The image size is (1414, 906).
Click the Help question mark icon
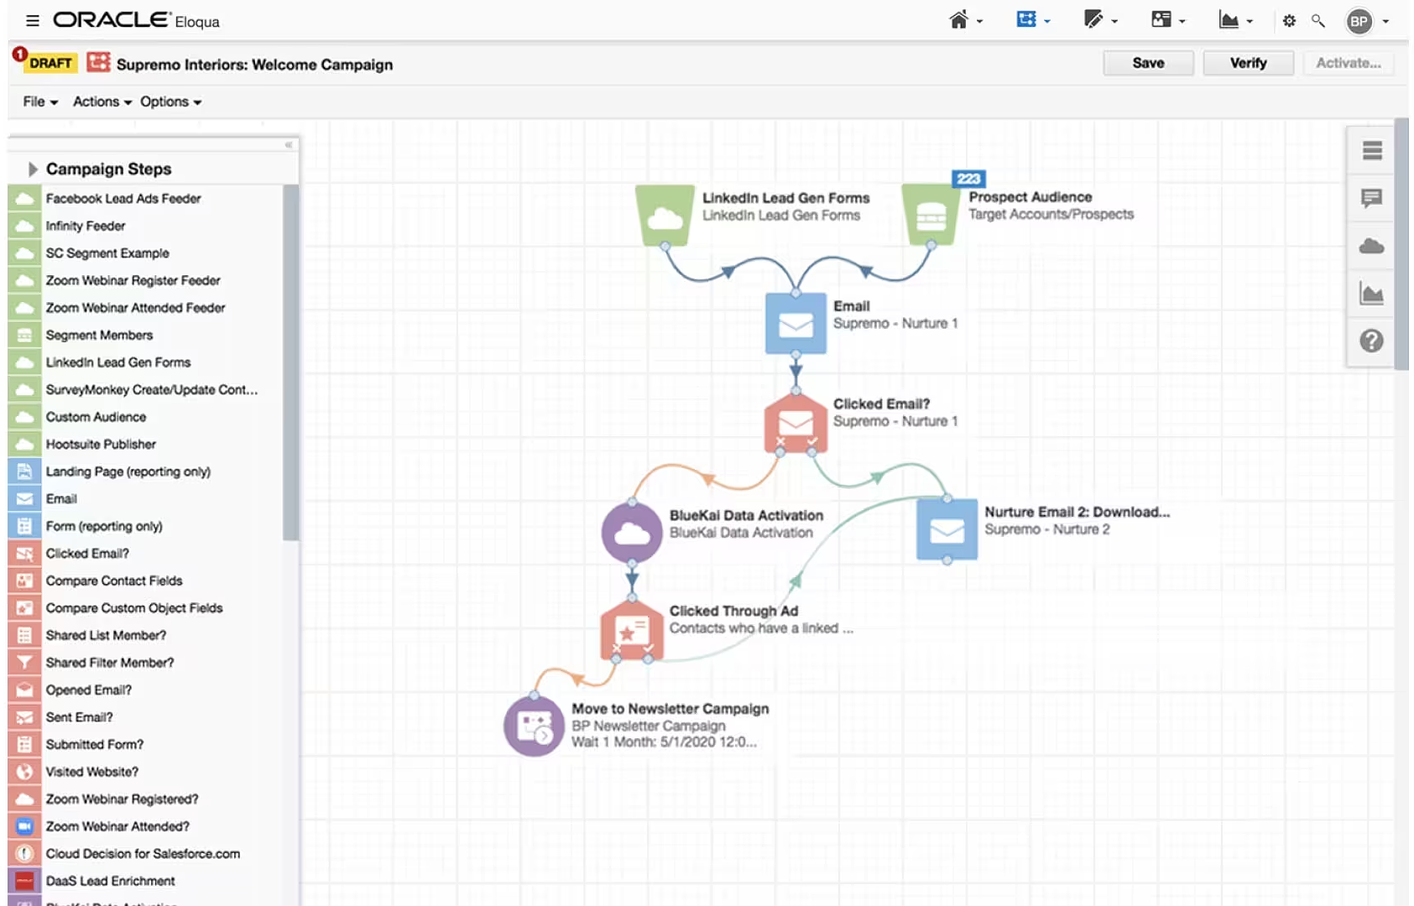coord(1371,341)
